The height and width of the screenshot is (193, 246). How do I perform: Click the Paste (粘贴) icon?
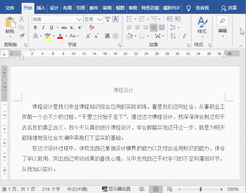[x=10, y=25]
